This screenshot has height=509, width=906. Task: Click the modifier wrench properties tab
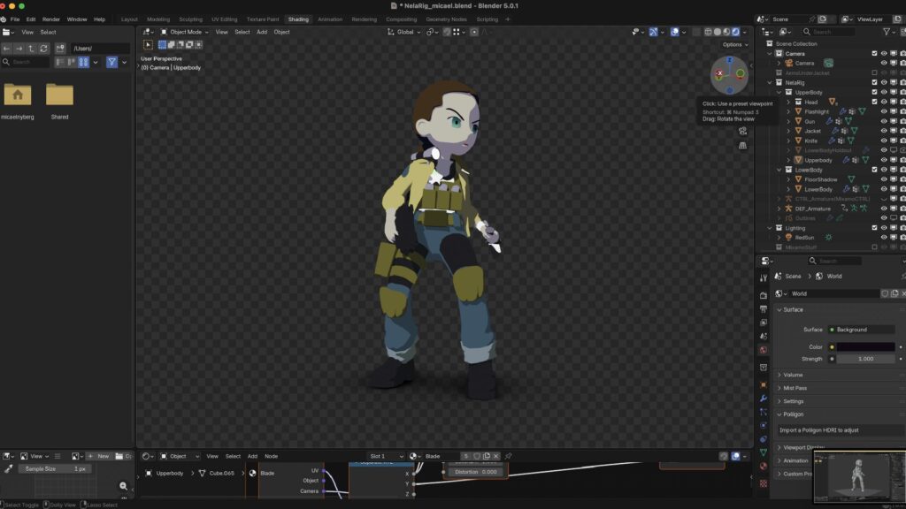click(x=764, y=399)
